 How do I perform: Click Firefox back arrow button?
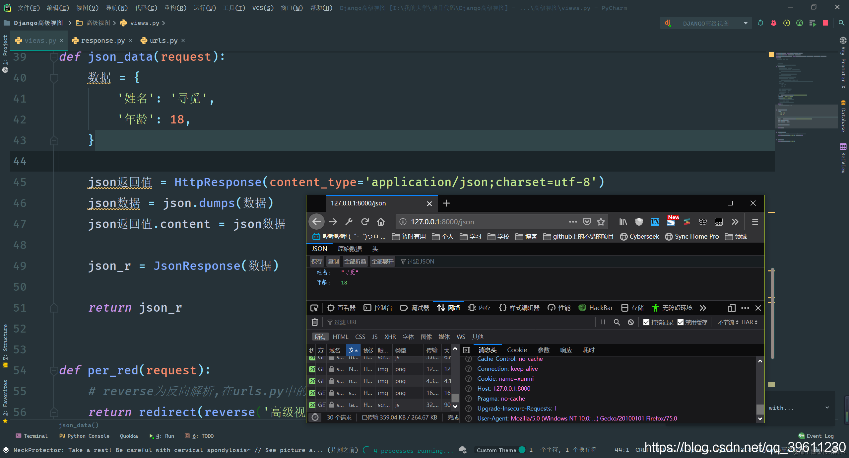click(x=317, y=222)
